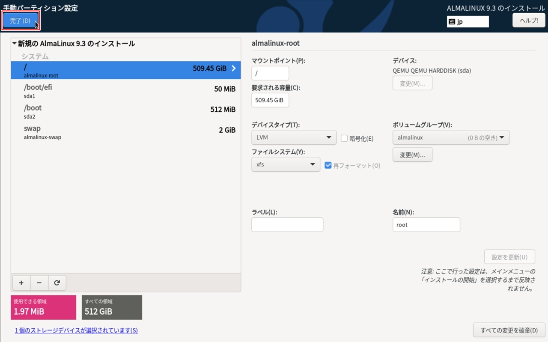Viewport: 548px width, 342px height.
Task: Click the すべての変更を破棄 discard changes button
Action: pos(509,330)
